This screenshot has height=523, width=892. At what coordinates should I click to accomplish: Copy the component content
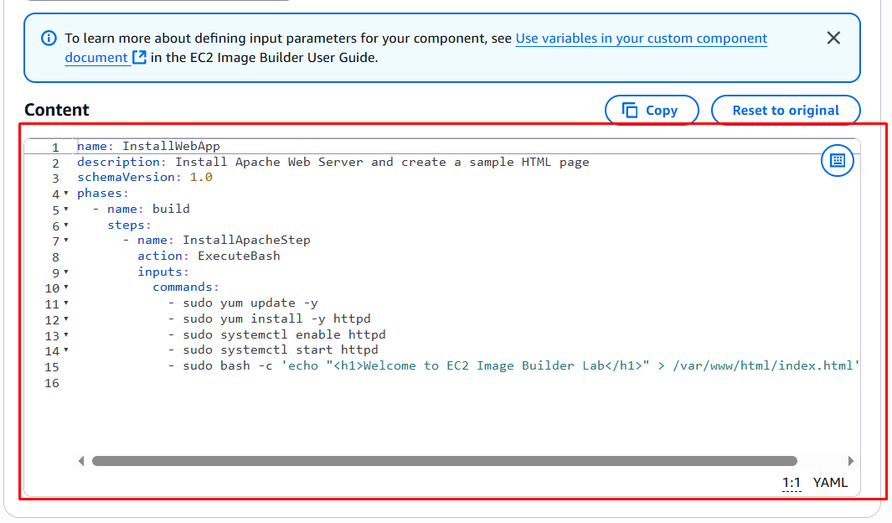[x=651, y=110]
